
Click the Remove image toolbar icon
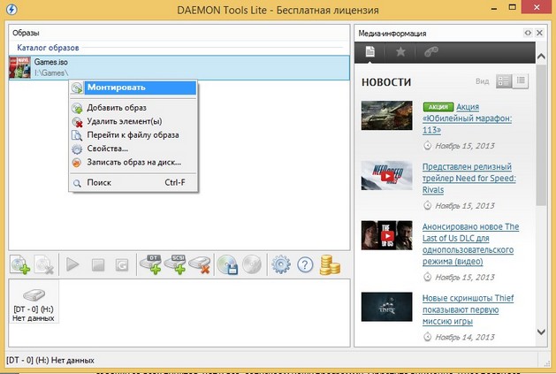pyautogui.click(x=43, y=264)
